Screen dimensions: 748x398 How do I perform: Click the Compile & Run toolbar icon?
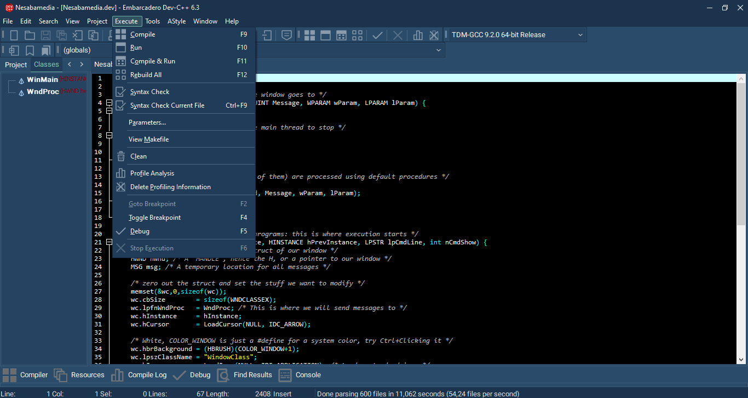(341, 35)
